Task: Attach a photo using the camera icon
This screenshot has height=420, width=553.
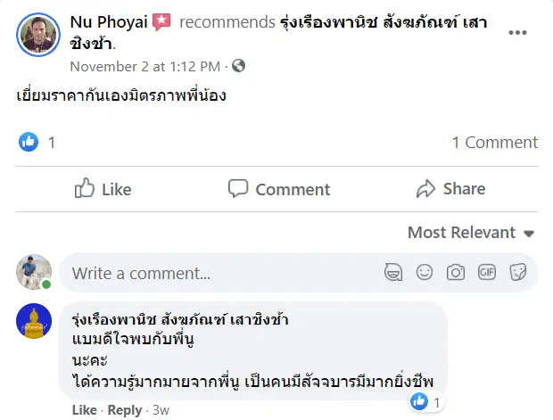Action: tap(455, 273)
